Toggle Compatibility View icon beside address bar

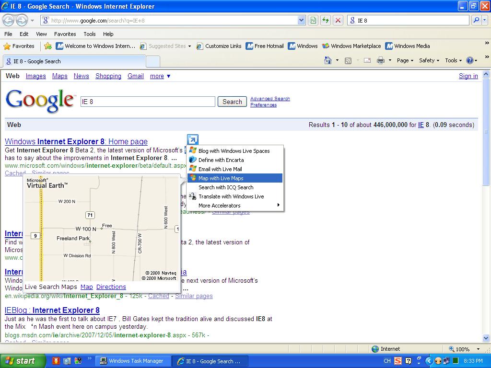tap(313, 20)
